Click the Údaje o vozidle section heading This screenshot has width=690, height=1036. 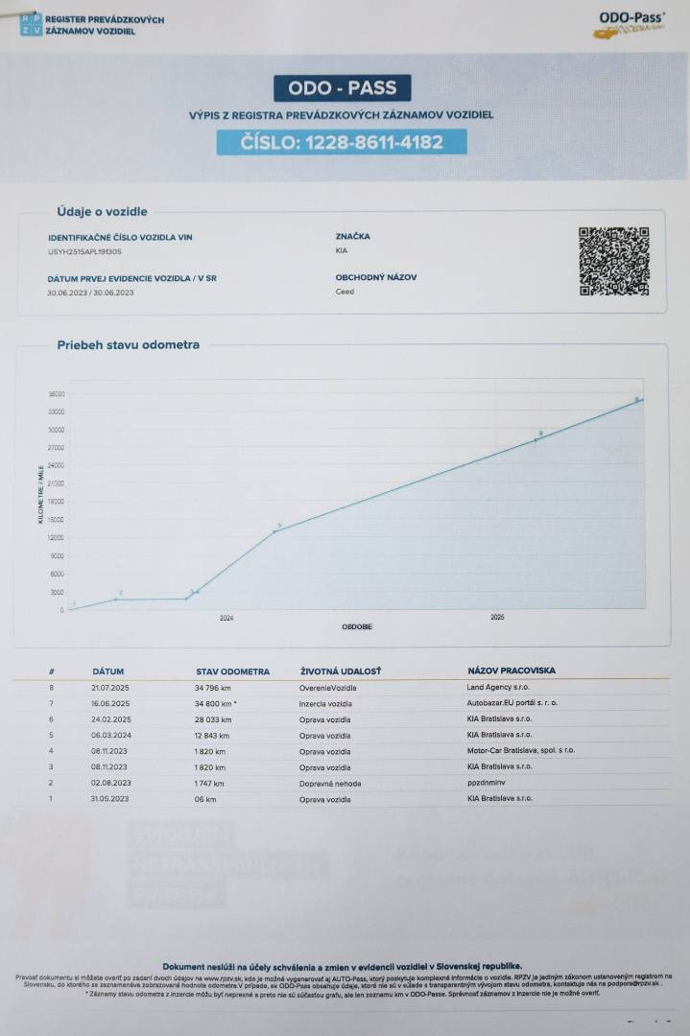102,211
